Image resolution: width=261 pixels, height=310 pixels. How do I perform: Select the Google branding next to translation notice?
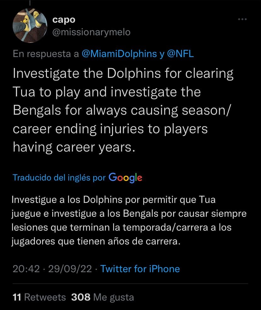[x=126, y=177]
